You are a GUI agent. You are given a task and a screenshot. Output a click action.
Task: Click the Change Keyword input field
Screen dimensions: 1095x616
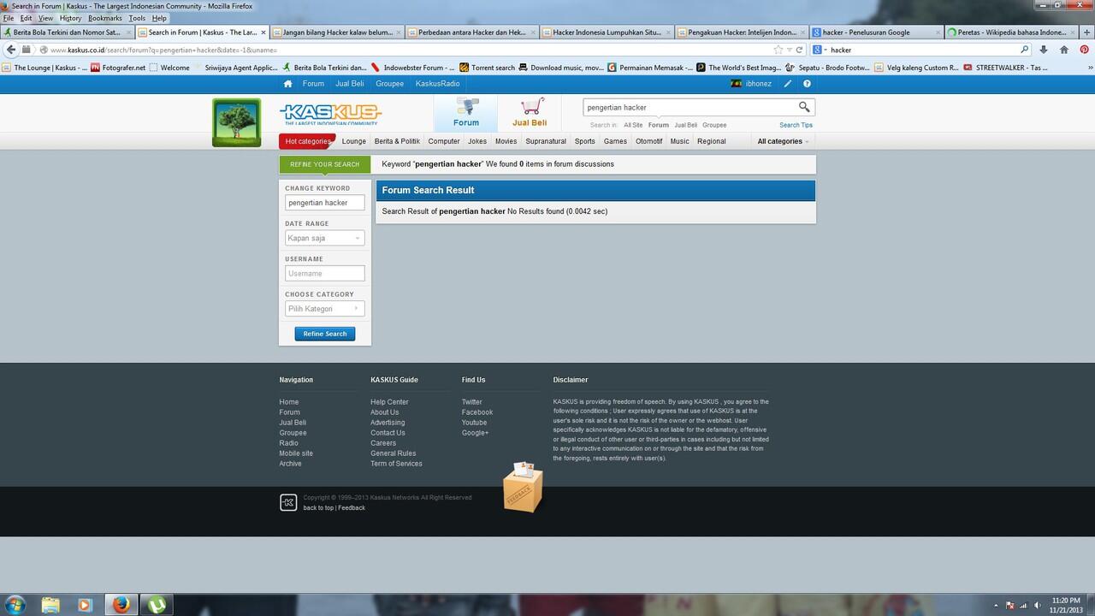(324, 203)
